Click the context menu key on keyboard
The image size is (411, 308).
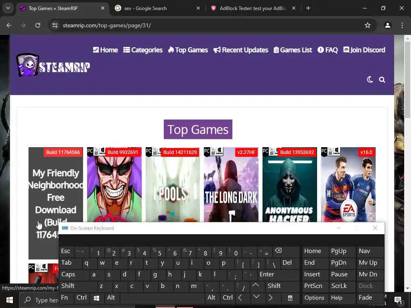click(290, 298)
